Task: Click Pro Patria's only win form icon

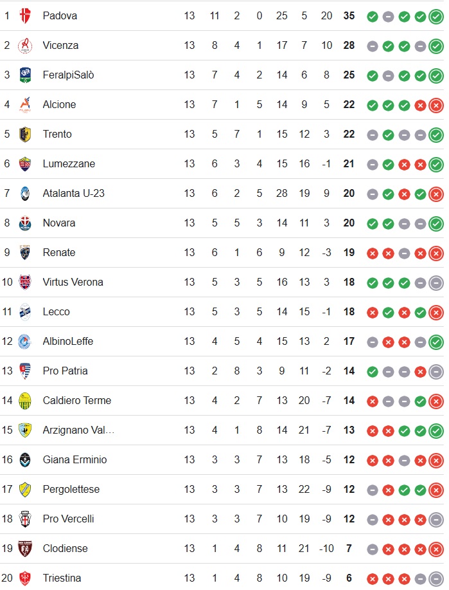Action: point(373,371)
